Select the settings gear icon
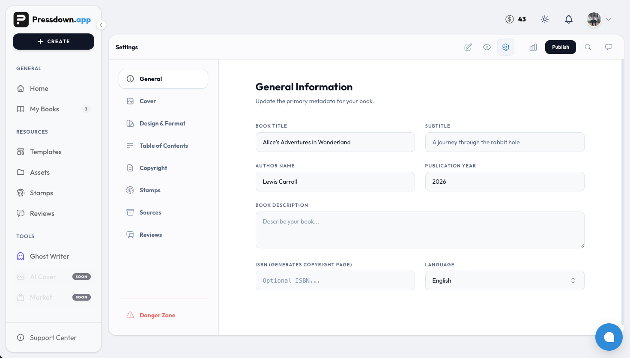This screenshot has height=358, width=630. click(x=506, y=47)
